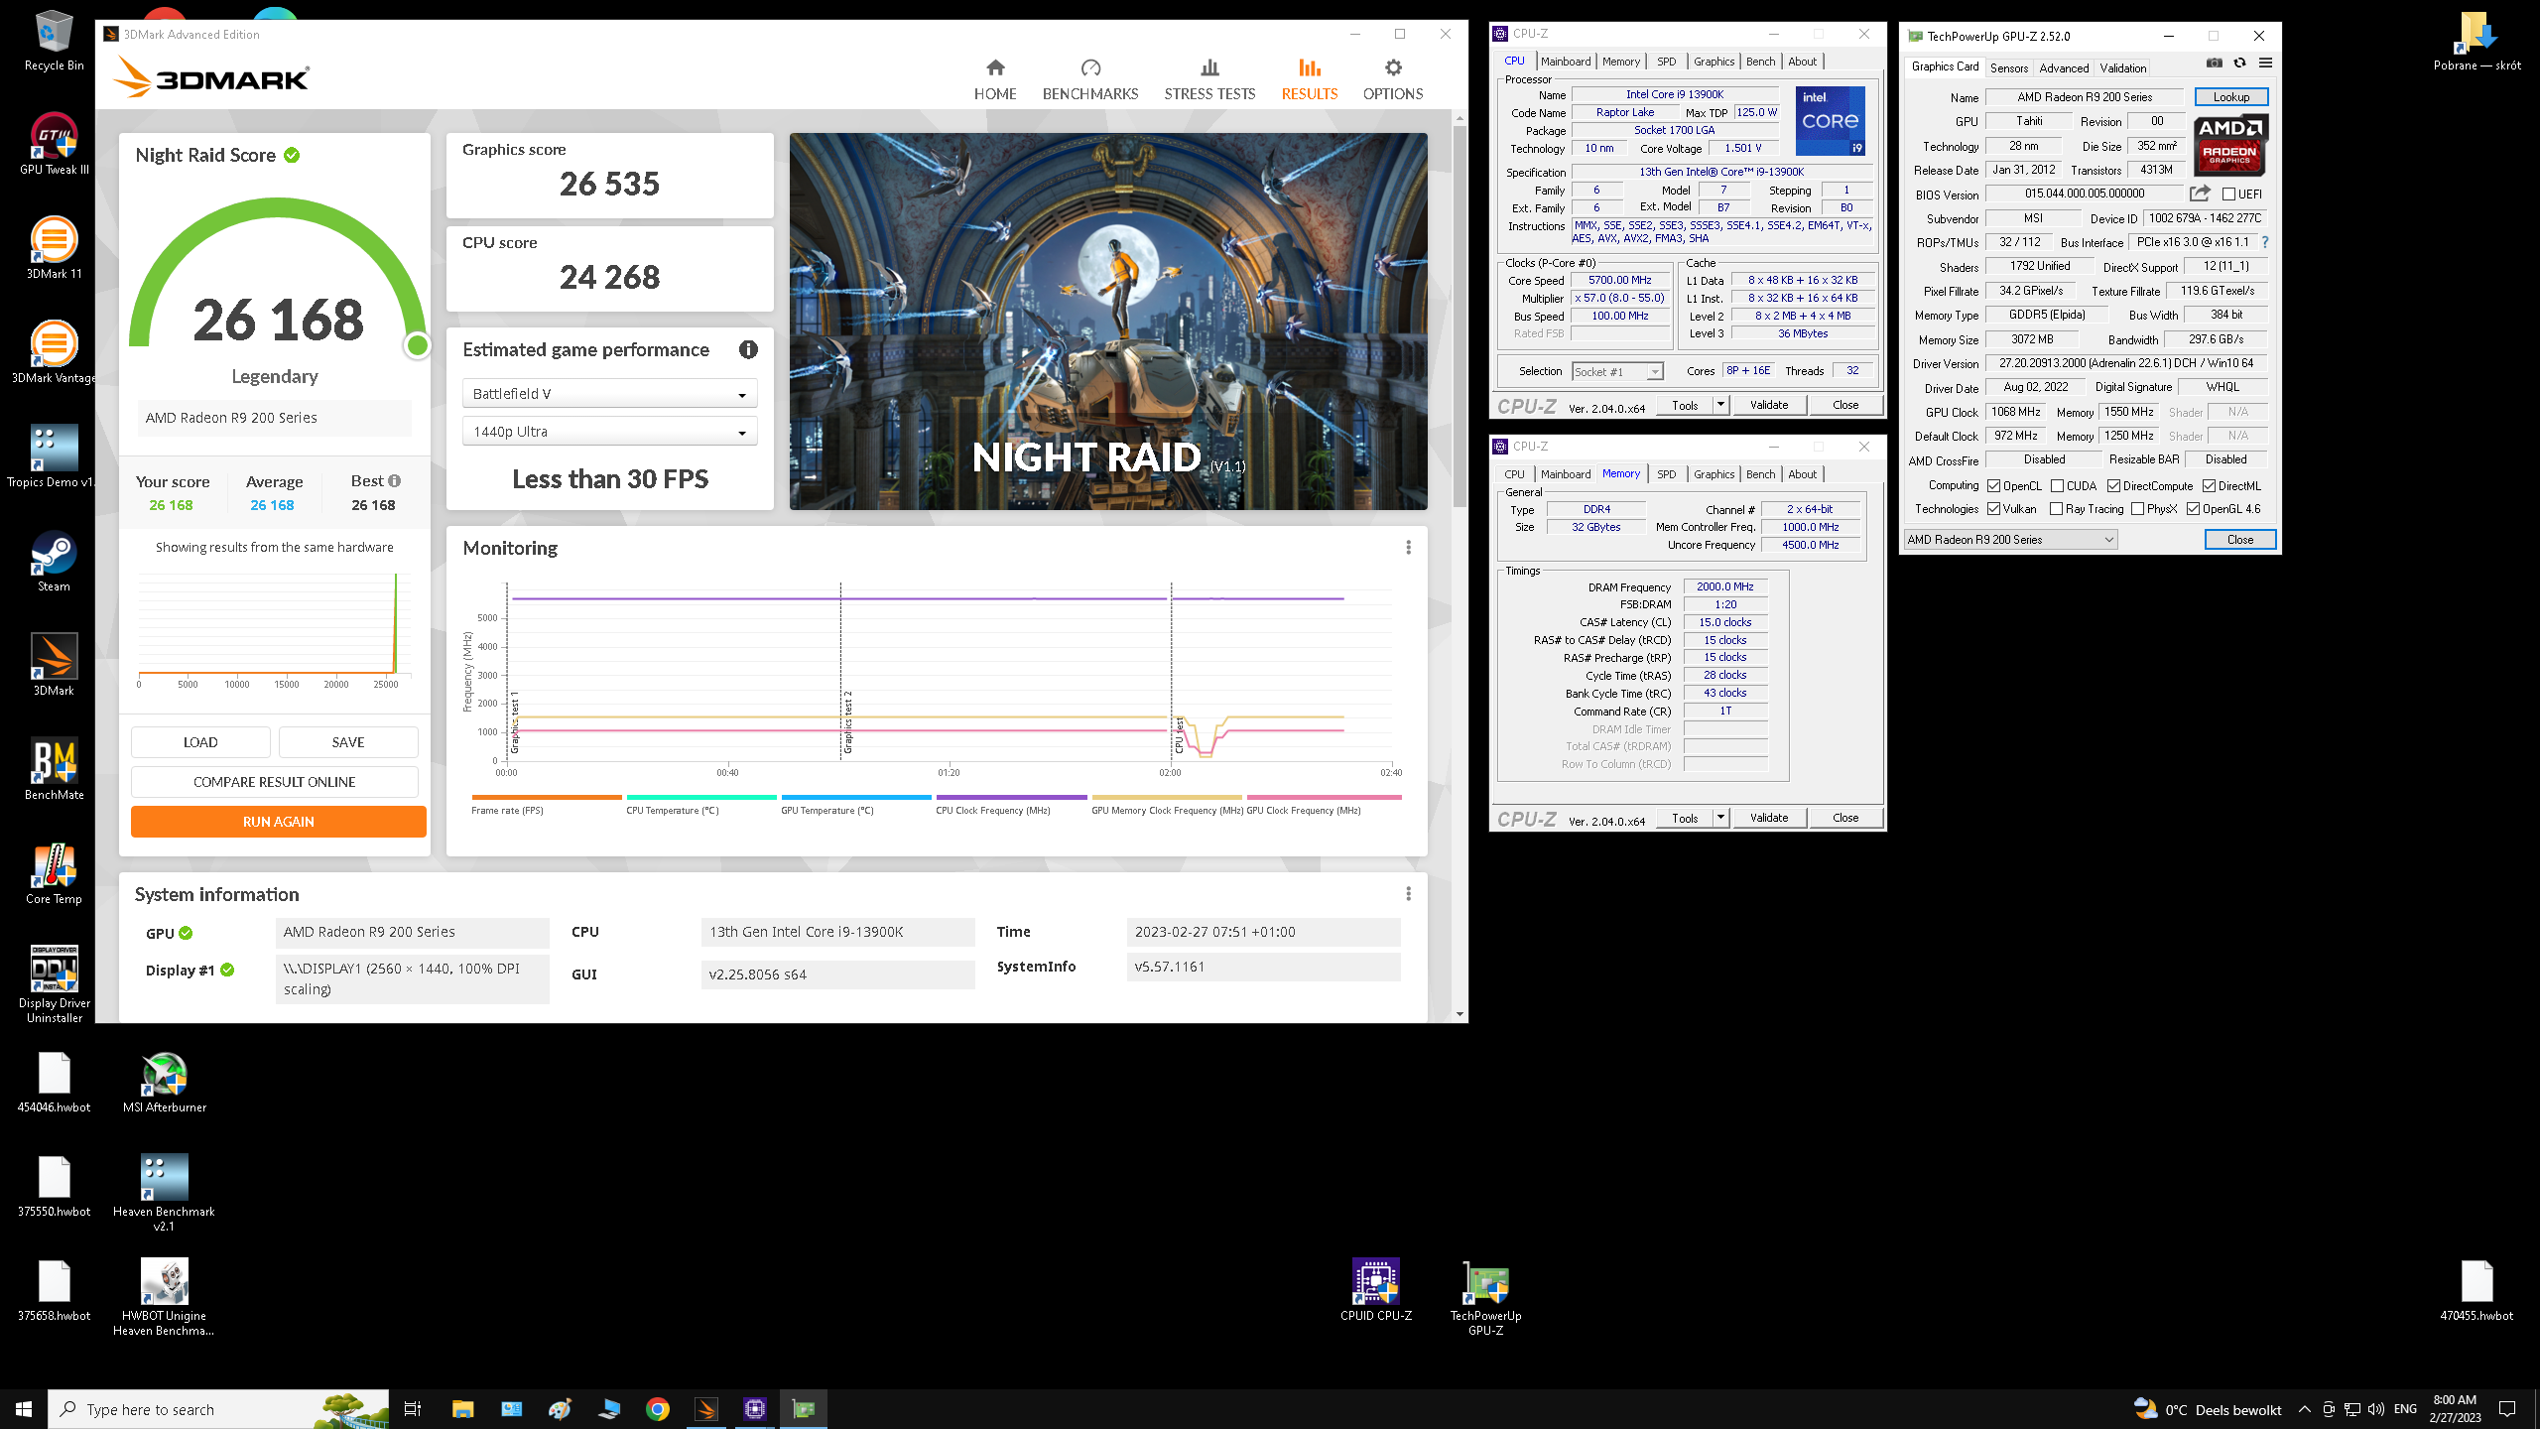The width and height of the screenshot is (2540, 1429).
Task: Open the Tools arrow in upper CPU-Z
Action: click(x=1720, y=405)
